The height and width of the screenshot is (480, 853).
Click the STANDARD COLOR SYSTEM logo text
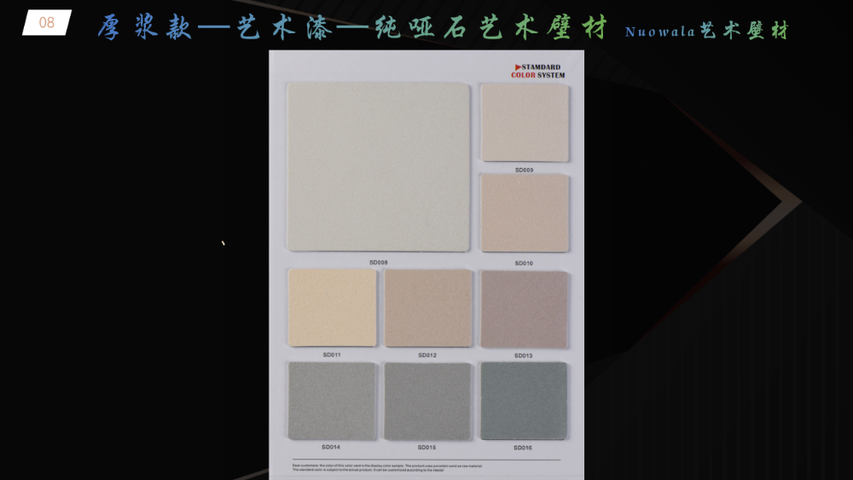[538, 72]
